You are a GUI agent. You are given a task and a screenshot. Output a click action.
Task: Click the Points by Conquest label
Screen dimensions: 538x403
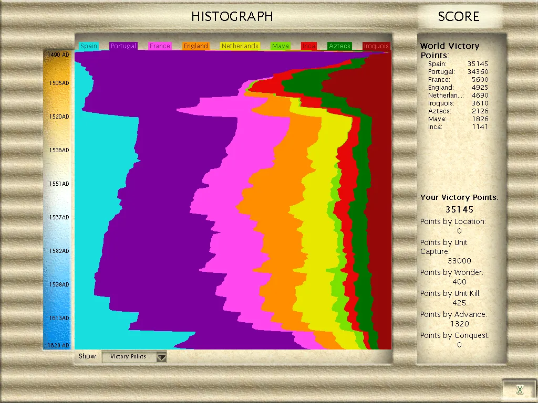click(454, 335)
